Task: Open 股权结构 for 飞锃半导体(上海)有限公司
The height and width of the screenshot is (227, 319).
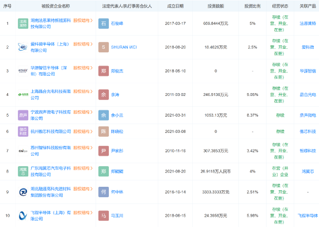Action: coord(83,213)
